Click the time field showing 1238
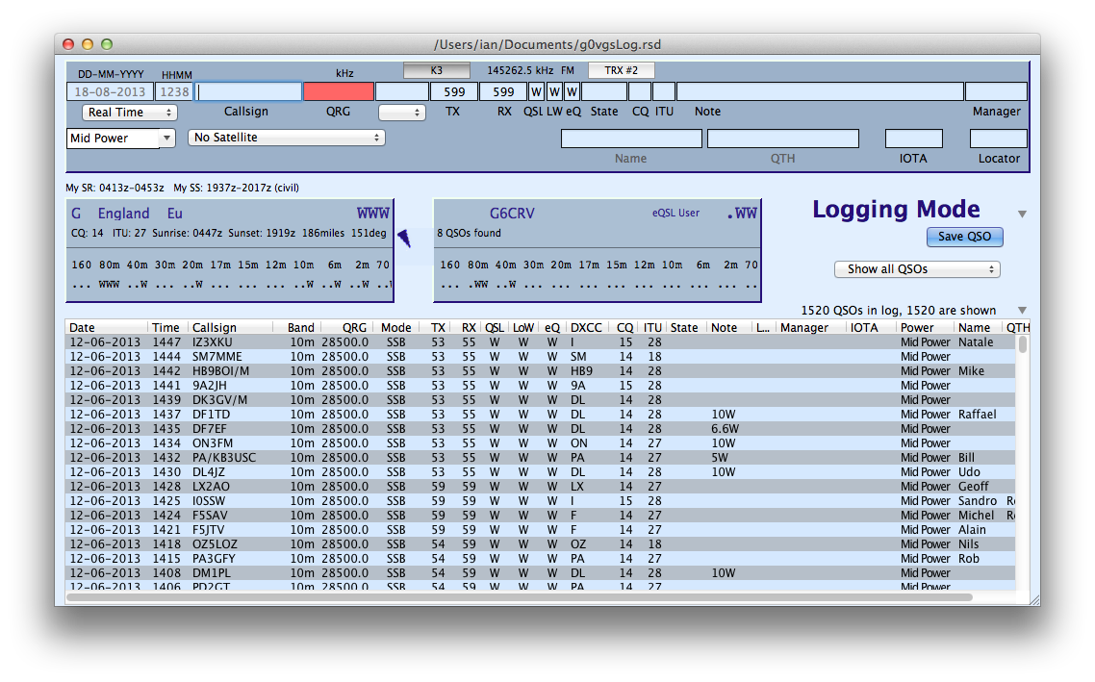The height and width of the screenshot is (682, 1095). click(x=174, y=91)
